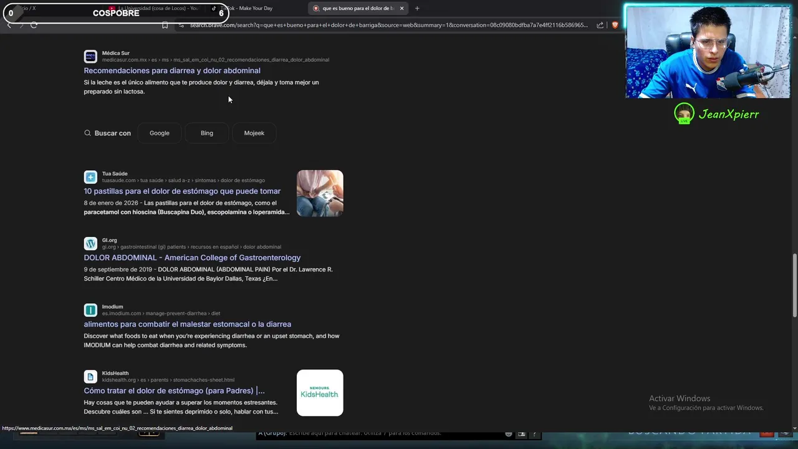The image size is (798, 449).
Task: Open 'alimentos para combatir el malestar estomacal' link
Action: [188, 324]
